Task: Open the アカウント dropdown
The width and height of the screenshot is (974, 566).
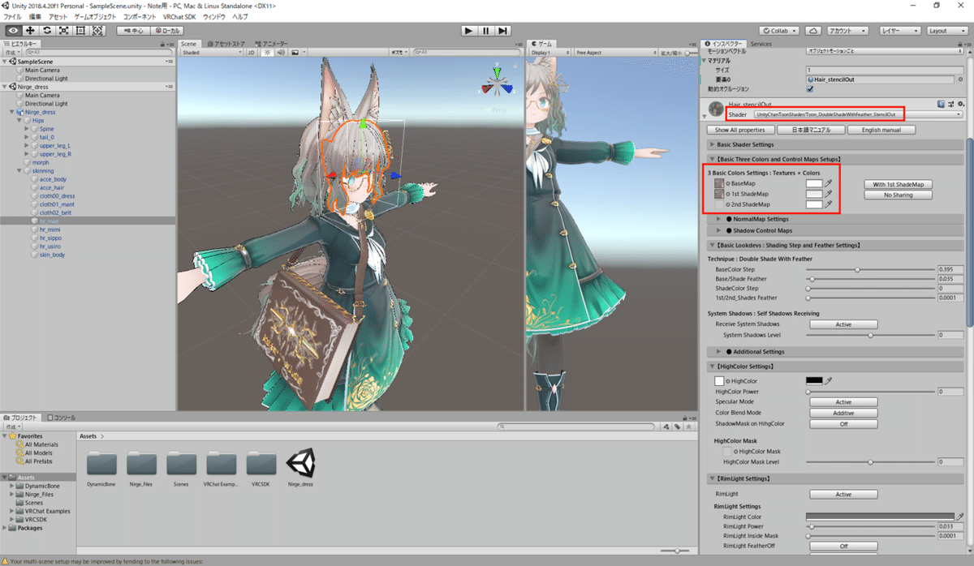Action: 848,30
